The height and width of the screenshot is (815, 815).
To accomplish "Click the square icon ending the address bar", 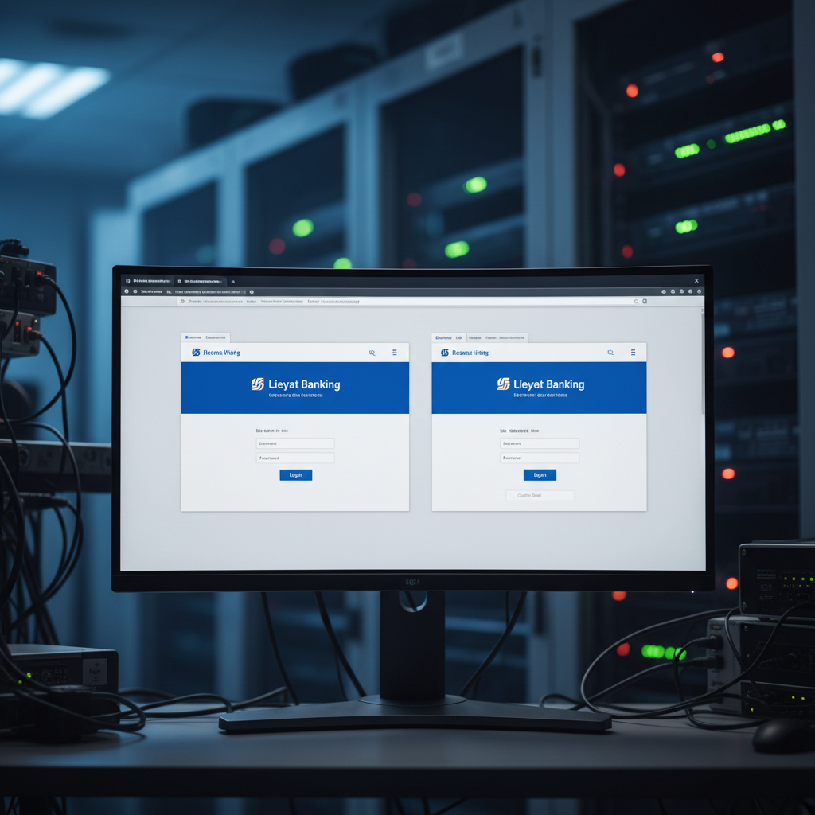I will coord(645,302).
